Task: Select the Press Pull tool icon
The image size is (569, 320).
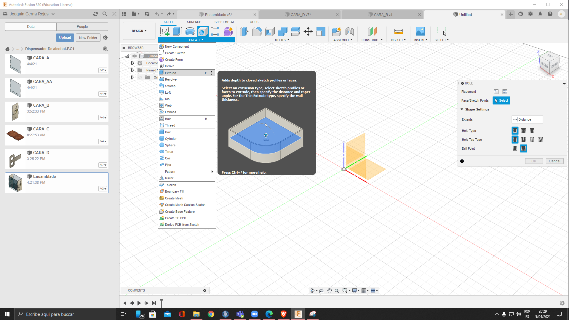Action: pos(244,31)
